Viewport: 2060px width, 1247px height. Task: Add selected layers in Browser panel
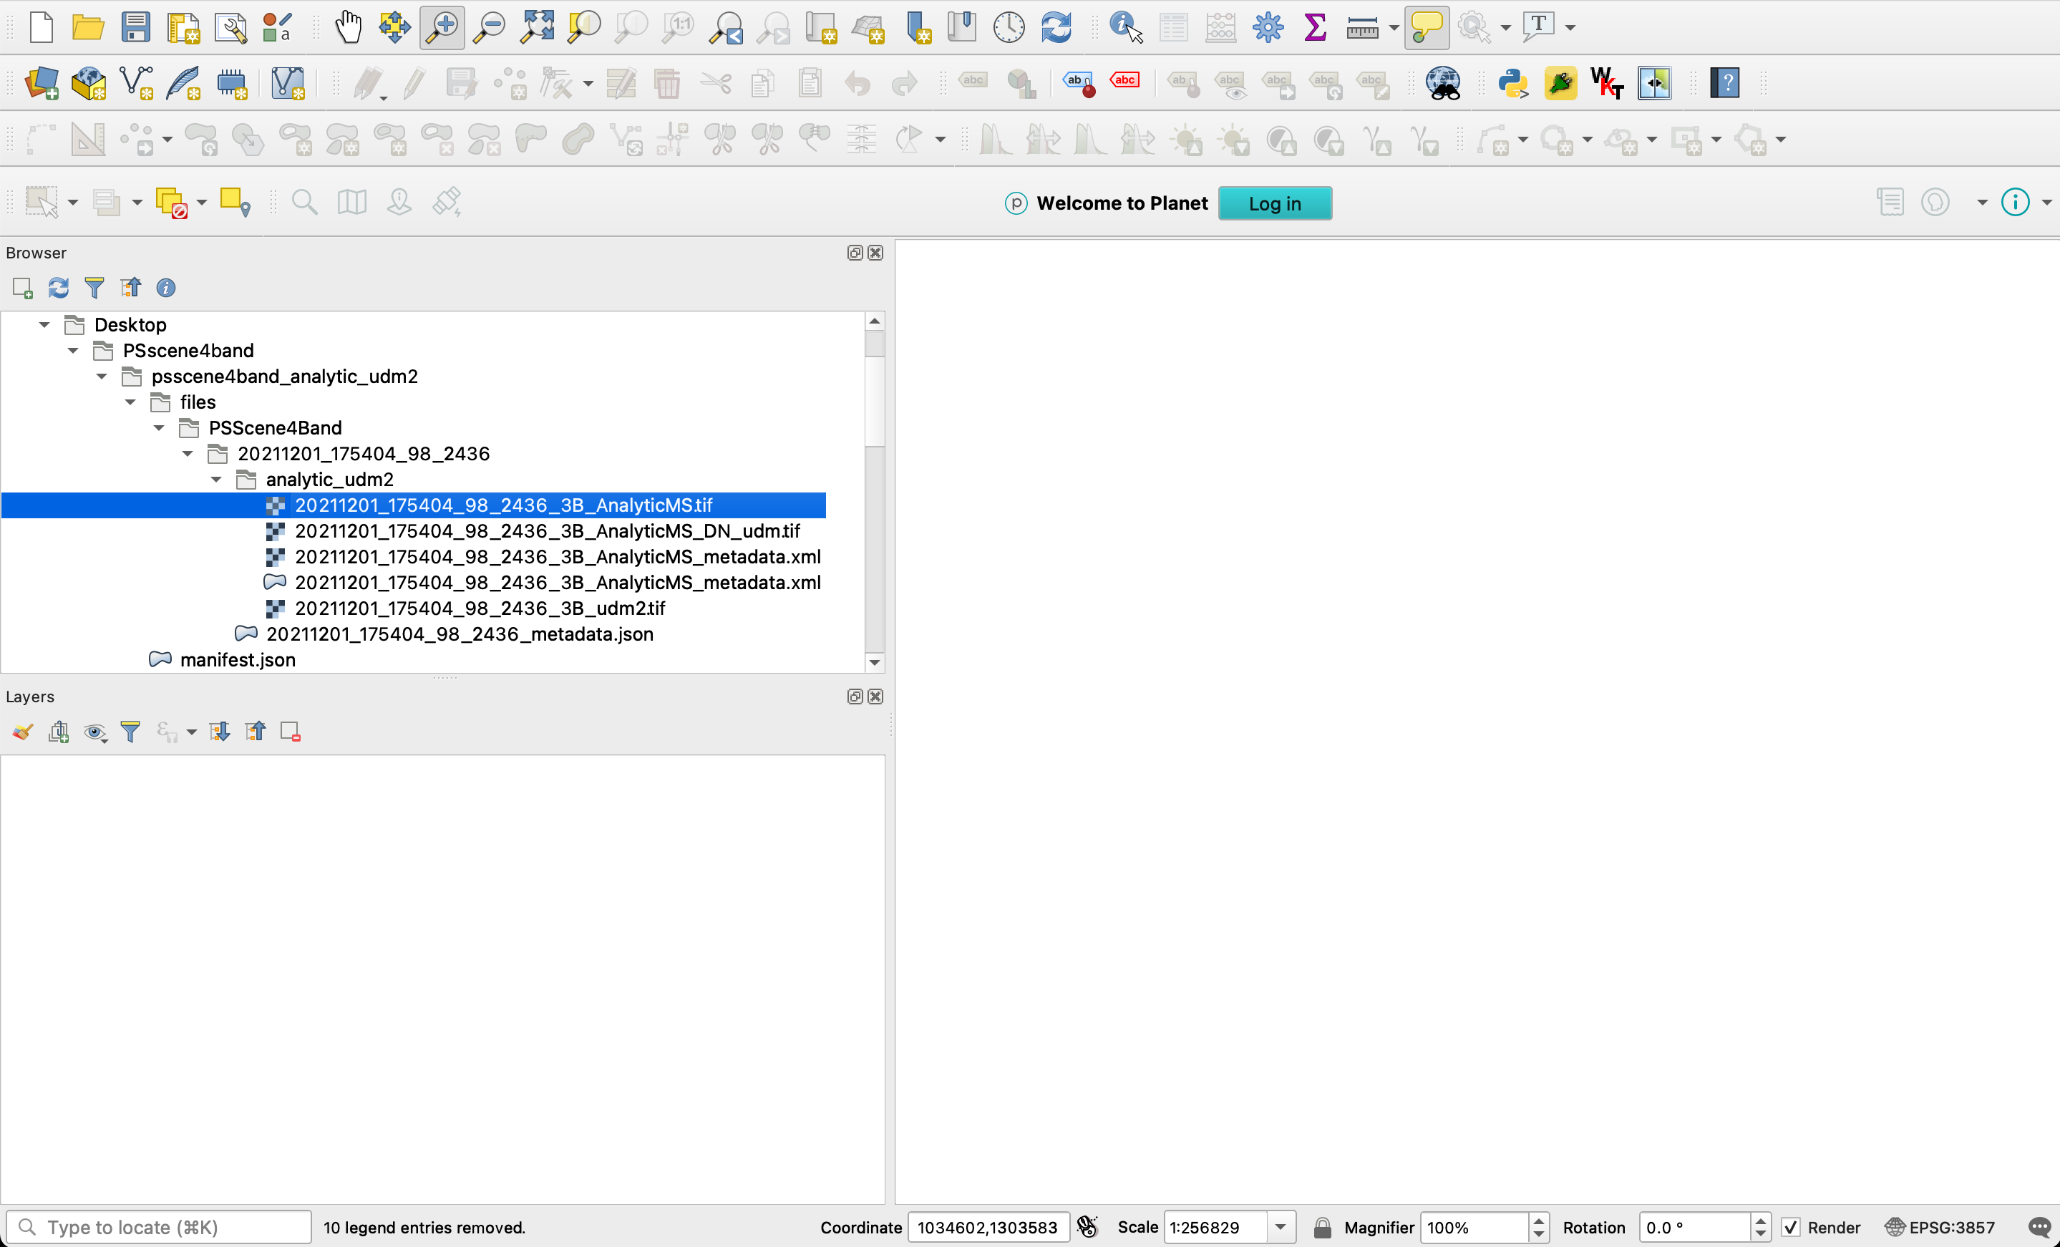23,288
